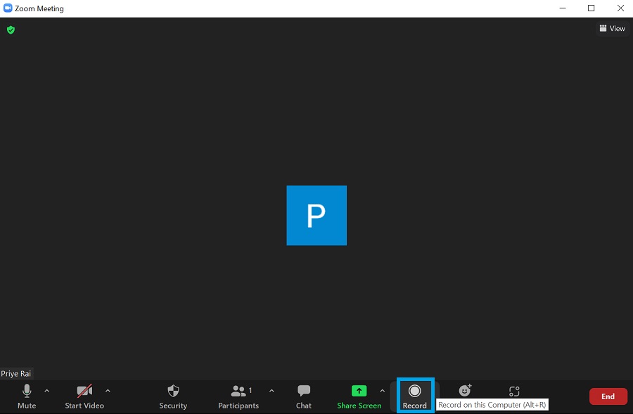
Task: Click the Share Screen label
Action: coord(359,406)
